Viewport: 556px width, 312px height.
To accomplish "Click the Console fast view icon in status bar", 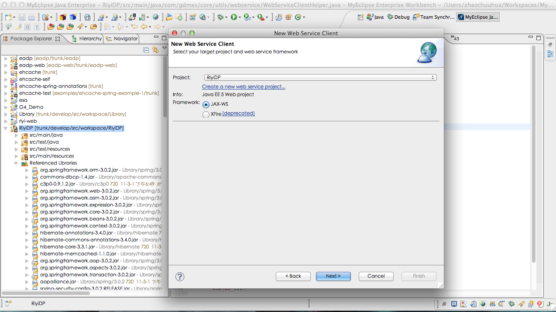I will pyautogui.click(x=454, y=304).
